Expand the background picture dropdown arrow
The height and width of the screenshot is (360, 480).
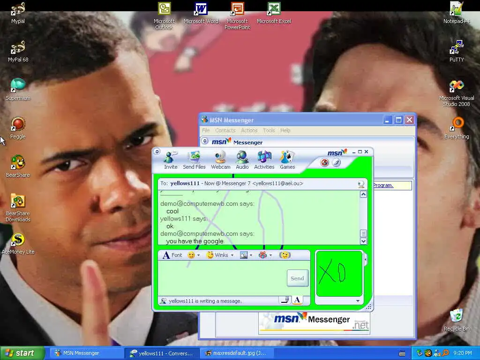pyautogui.click(x=251, y=255)
